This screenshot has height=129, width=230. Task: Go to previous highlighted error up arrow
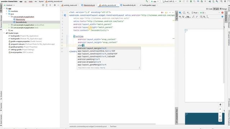click(x=170, y=13)
